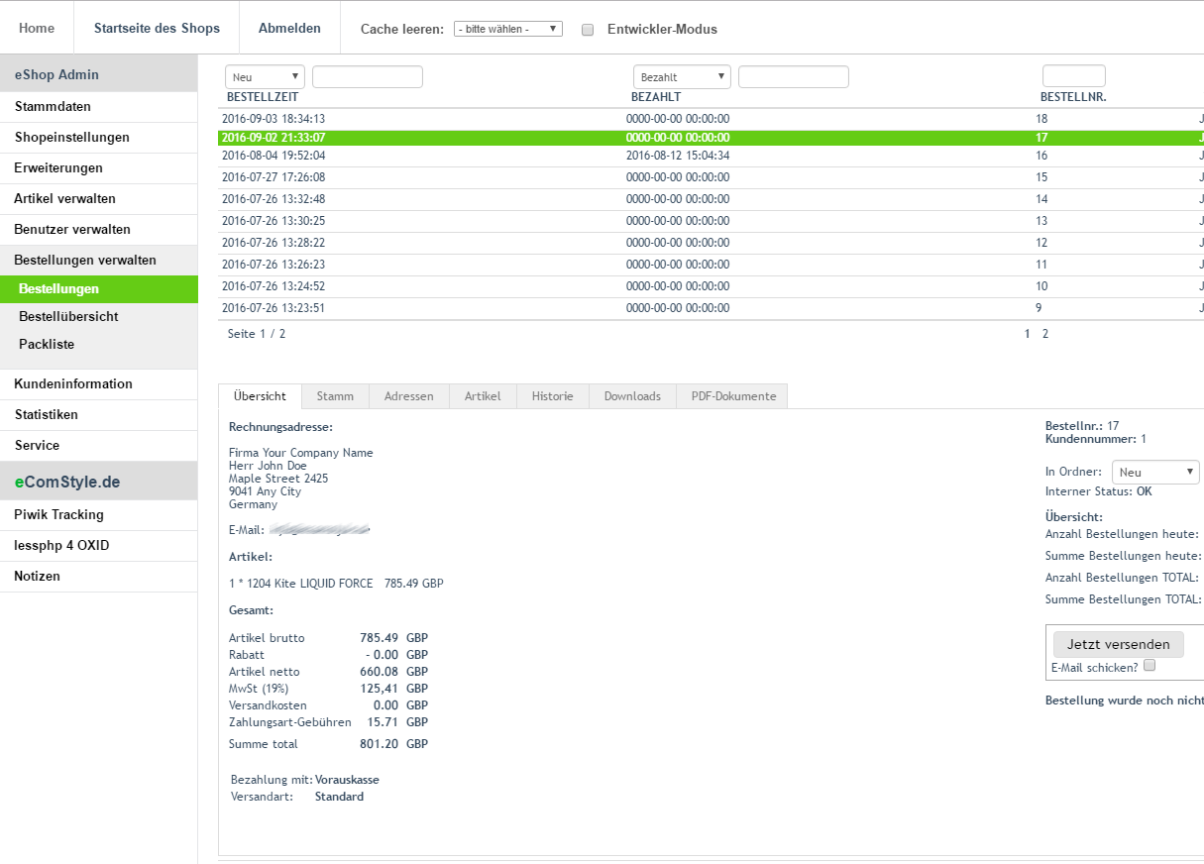
Task: Expand Kundeninformation in the sidebar
Action: click(99, 384)
